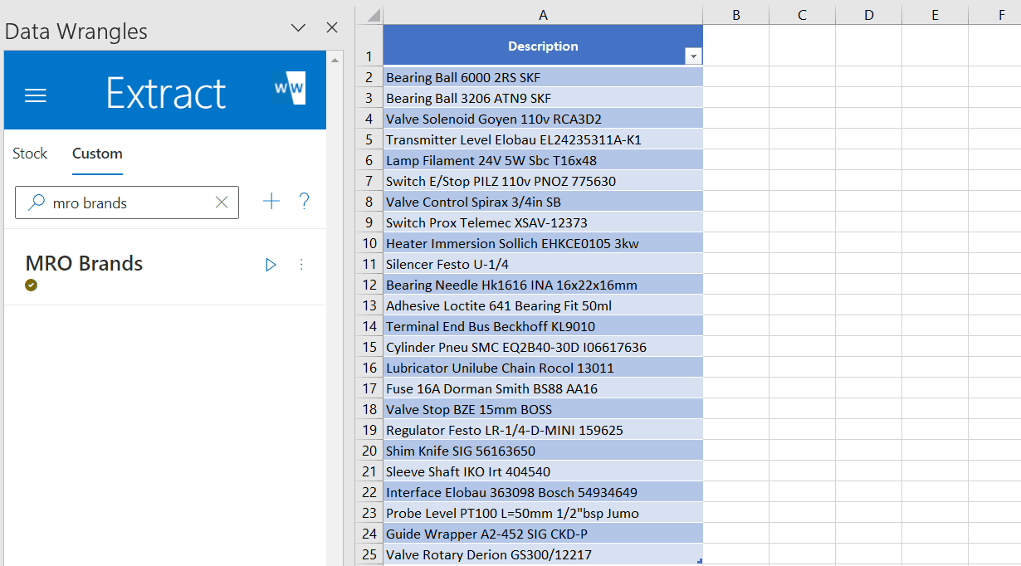
Task: Select cell Bearing Ball 6000 2RS SKF
Action: 543,77
